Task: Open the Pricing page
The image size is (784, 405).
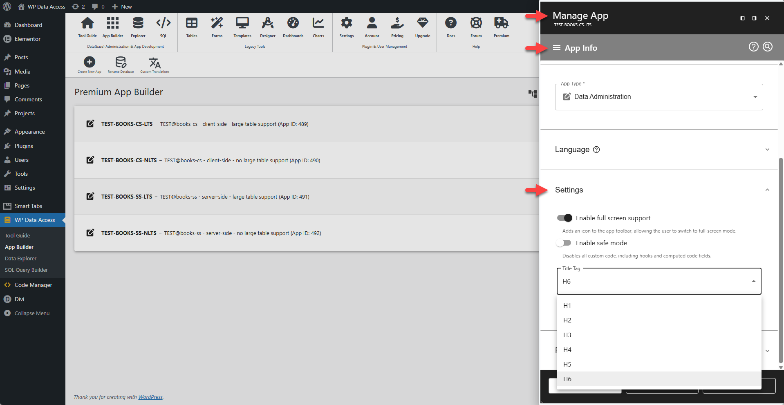Action: coord(397,27)
